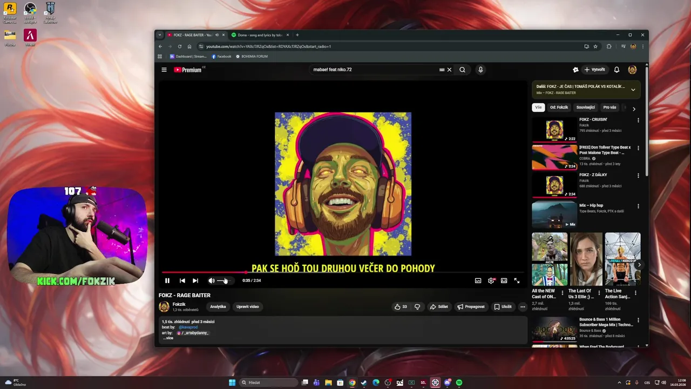Show hidden system tray icons
The width and height of the screenshot is (691, 389).
click(x=620, y=383)
